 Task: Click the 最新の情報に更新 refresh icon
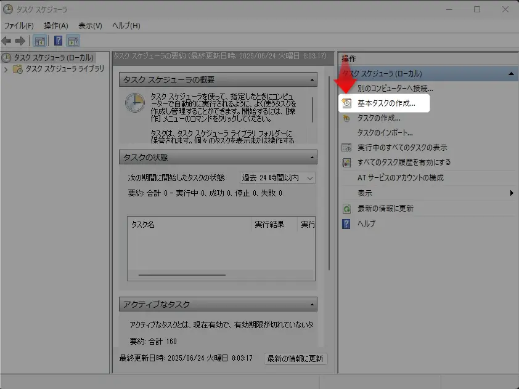click(346, 209)
